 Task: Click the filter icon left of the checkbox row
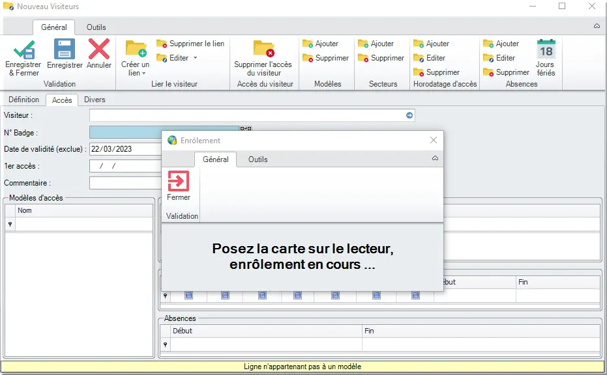click(166, 296)
